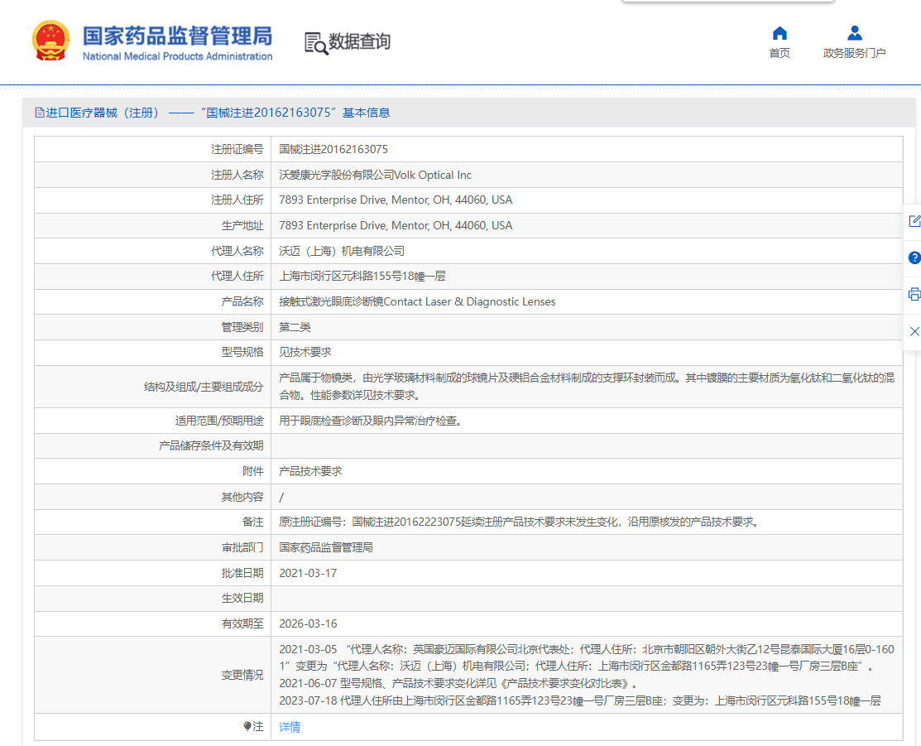The width and height of the screenshot is (921, 746).
Task: Open the 详情 details link
Action: [290, 727]
